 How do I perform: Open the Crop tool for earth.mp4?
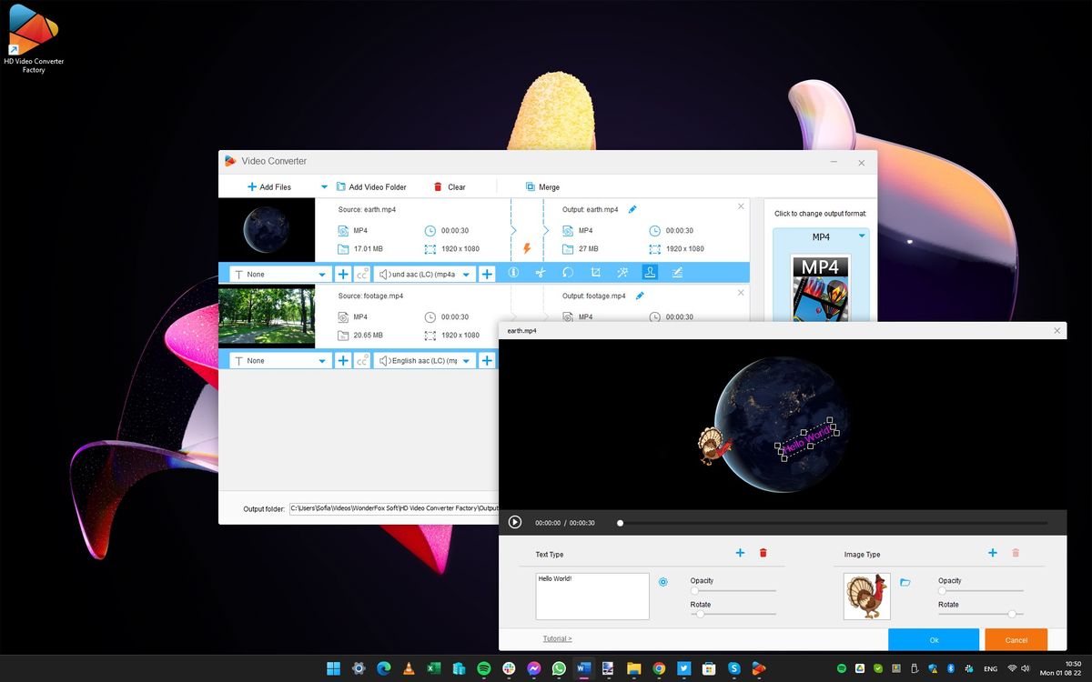pyautogui.click(x=595, y=273)
